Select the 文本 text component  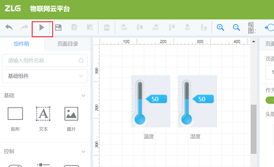(43, 113)
